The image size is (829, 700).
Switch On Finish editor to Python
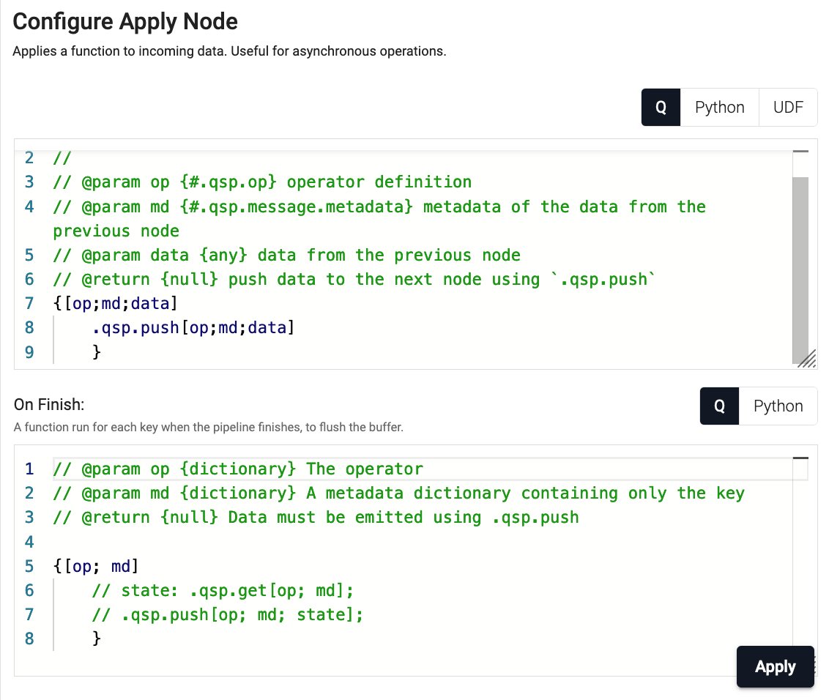point(778,406)
